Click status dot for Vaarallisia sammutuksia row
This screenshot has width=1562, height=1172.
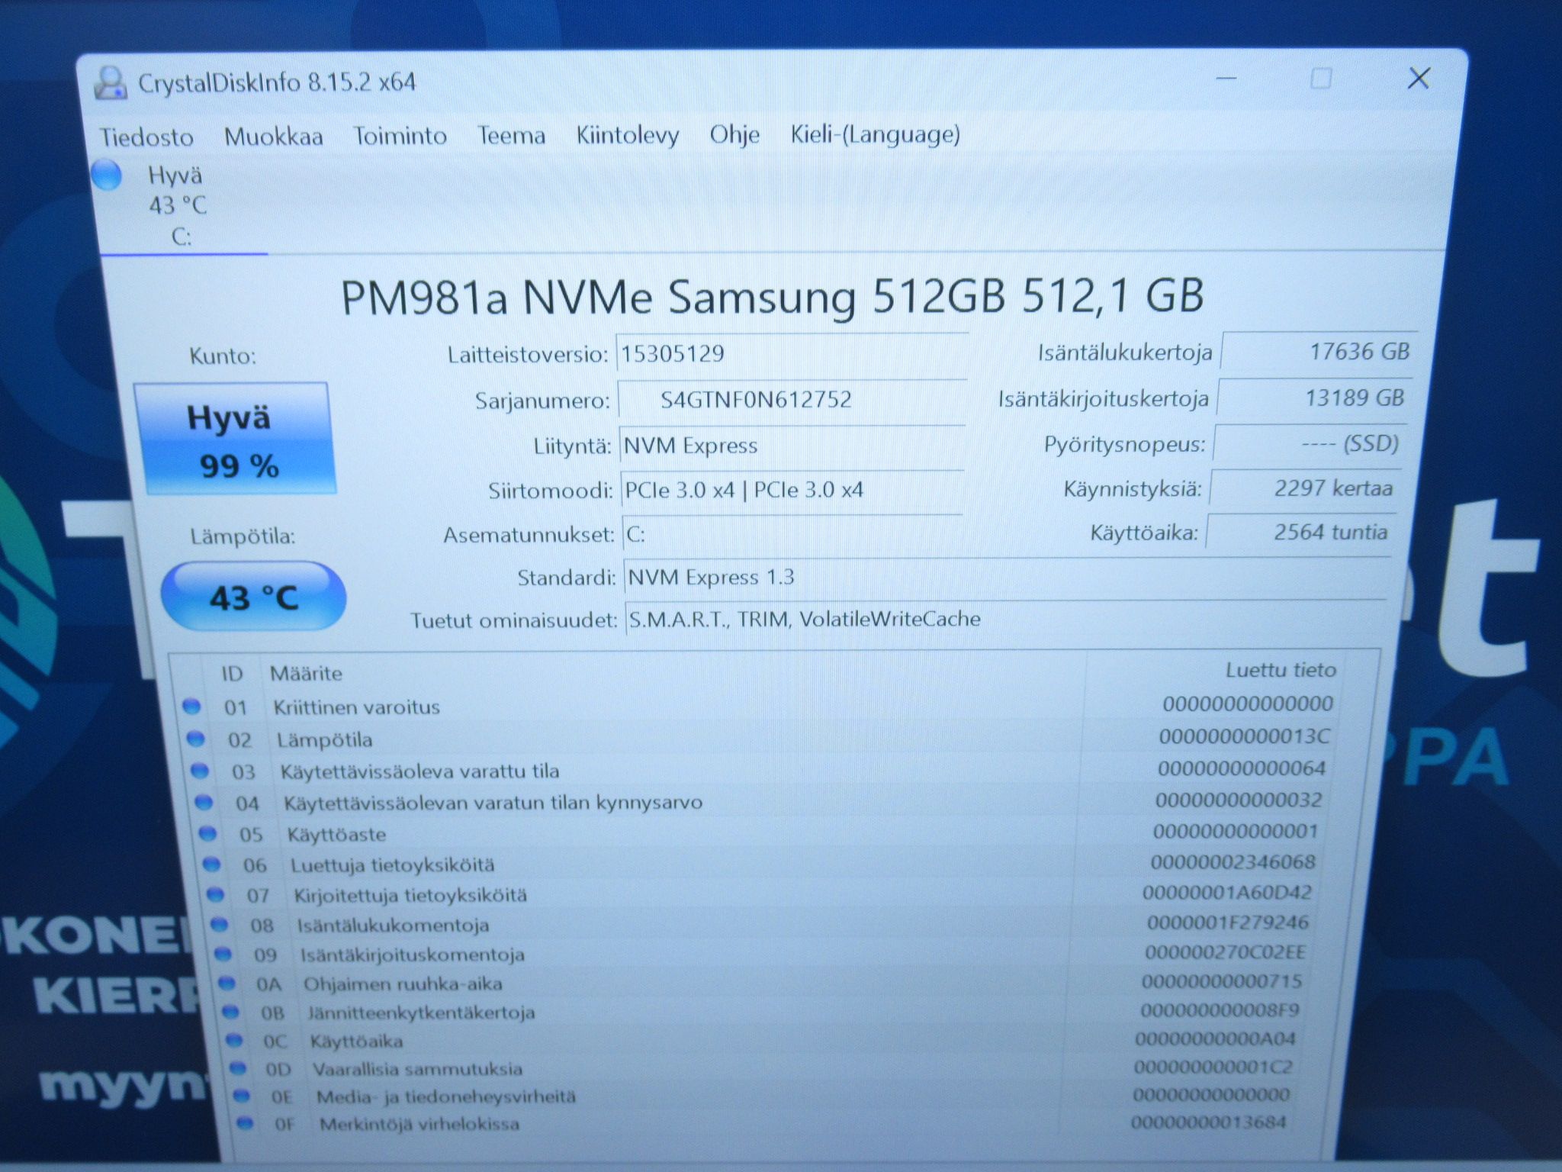point(237,1067)
